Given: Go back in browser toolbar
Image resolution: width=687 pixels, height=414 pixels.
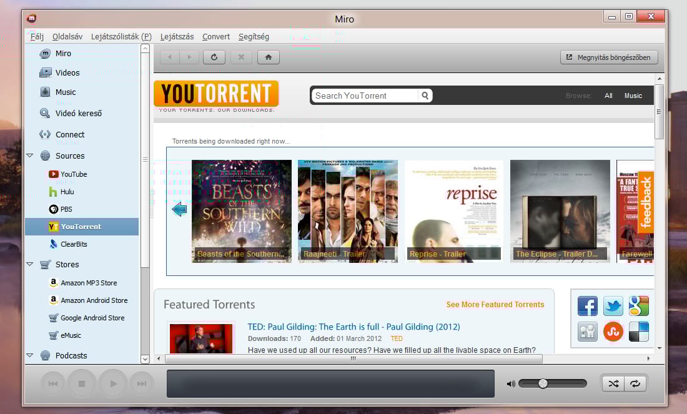Looking at the screenshot, I should 170,57.
